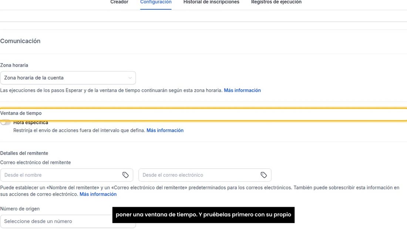Go to Registros de ejecución tab
The image size is (407, 229).
[276, 2]
